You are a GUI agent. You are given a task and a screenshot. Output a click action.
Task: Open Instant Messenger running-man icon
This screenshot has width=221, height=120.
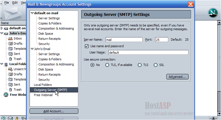[17, 118]
